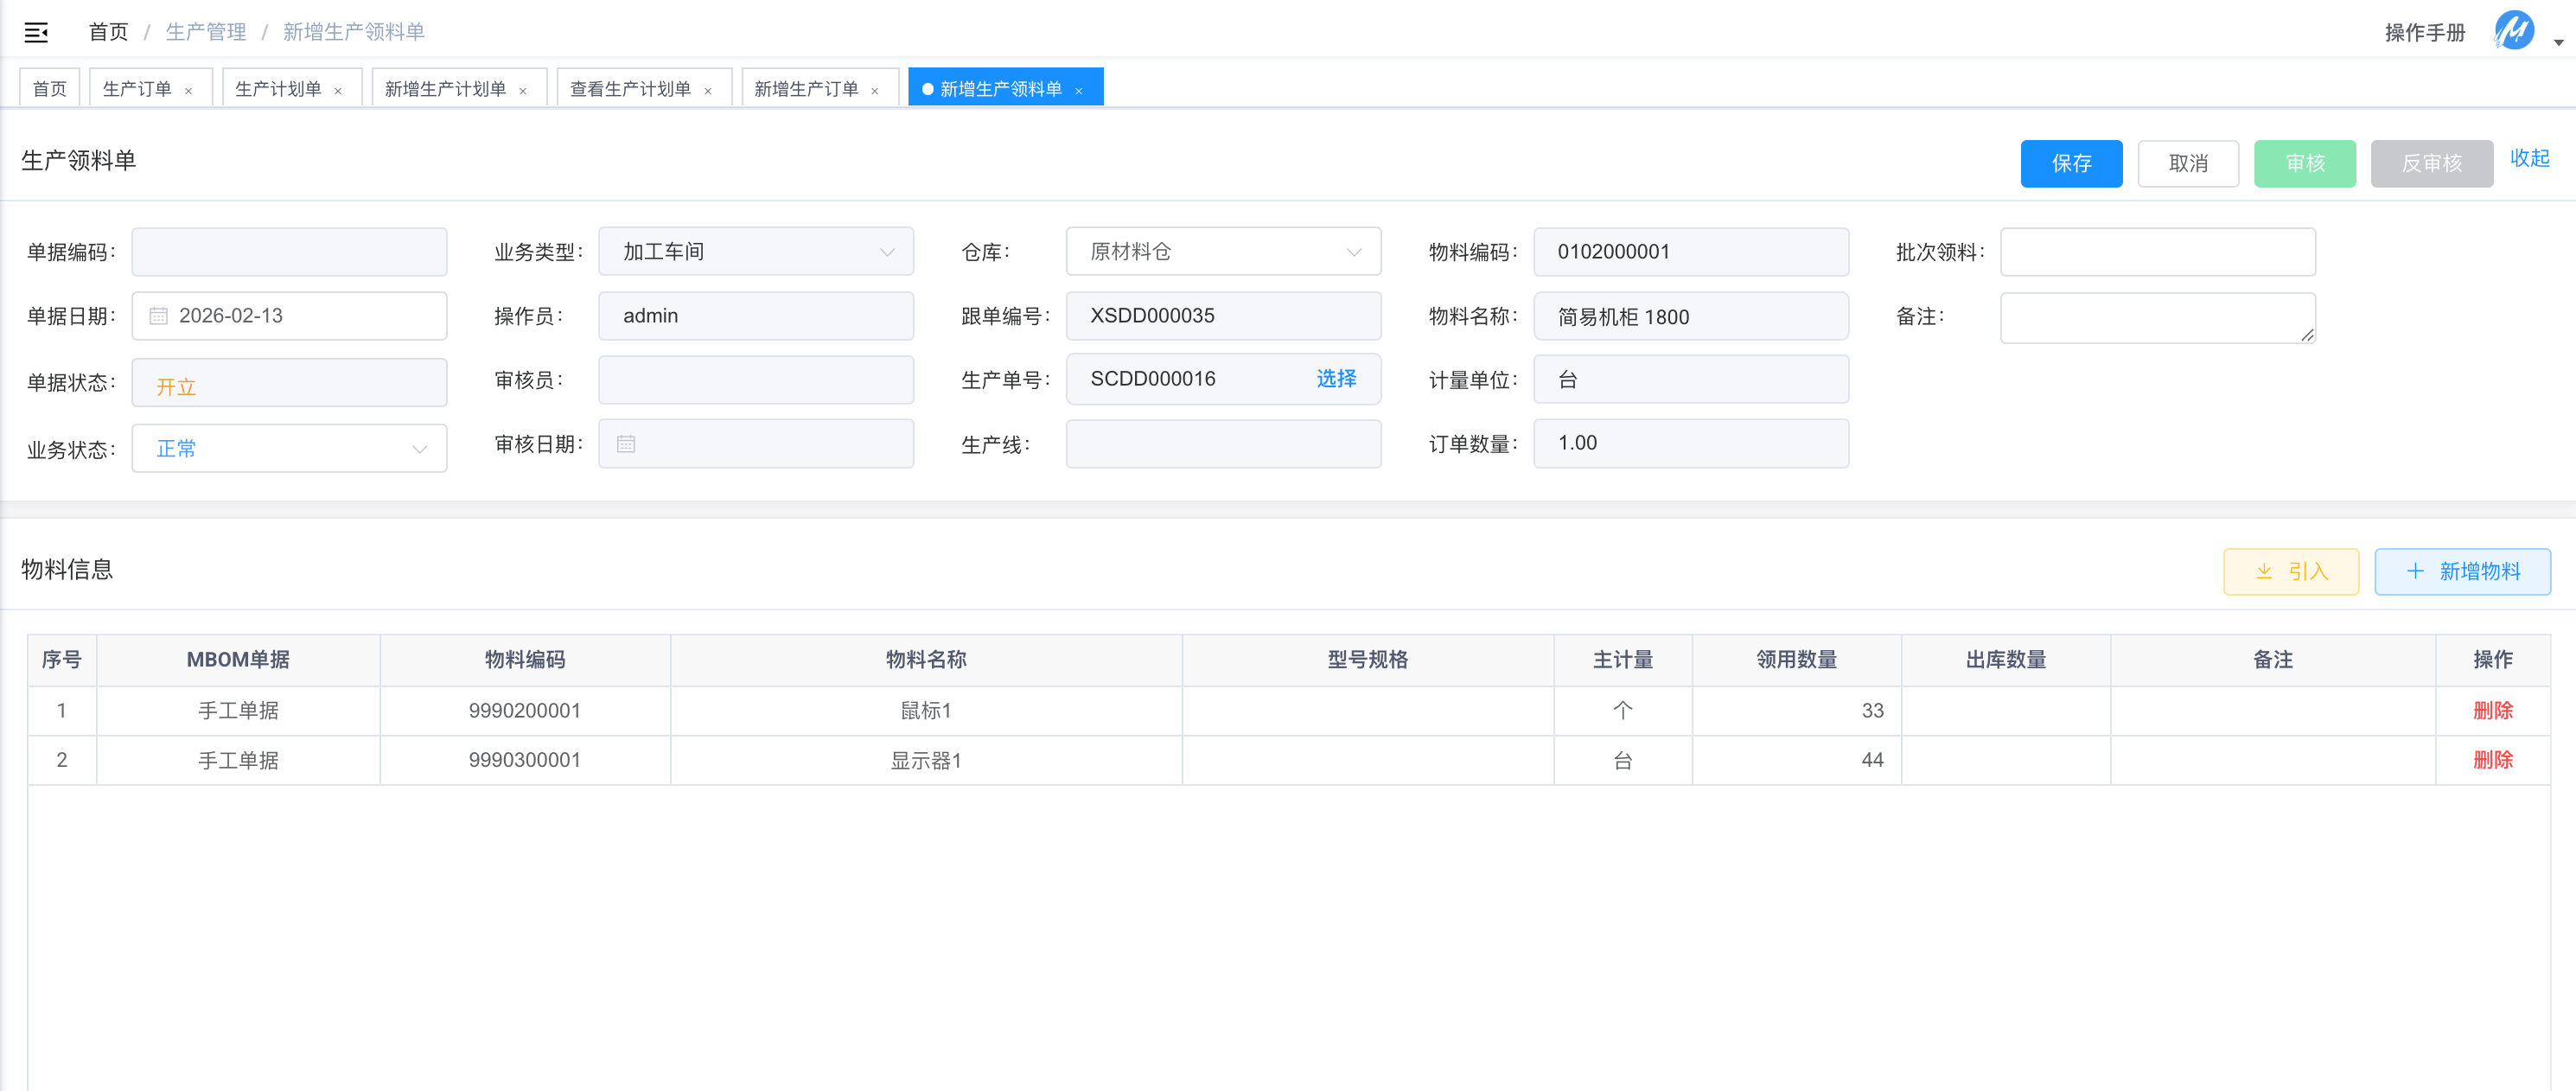This screenshot has width=2576, height=1091.
Task: Click the 收起 collapse link
Action: [2529, 158]
